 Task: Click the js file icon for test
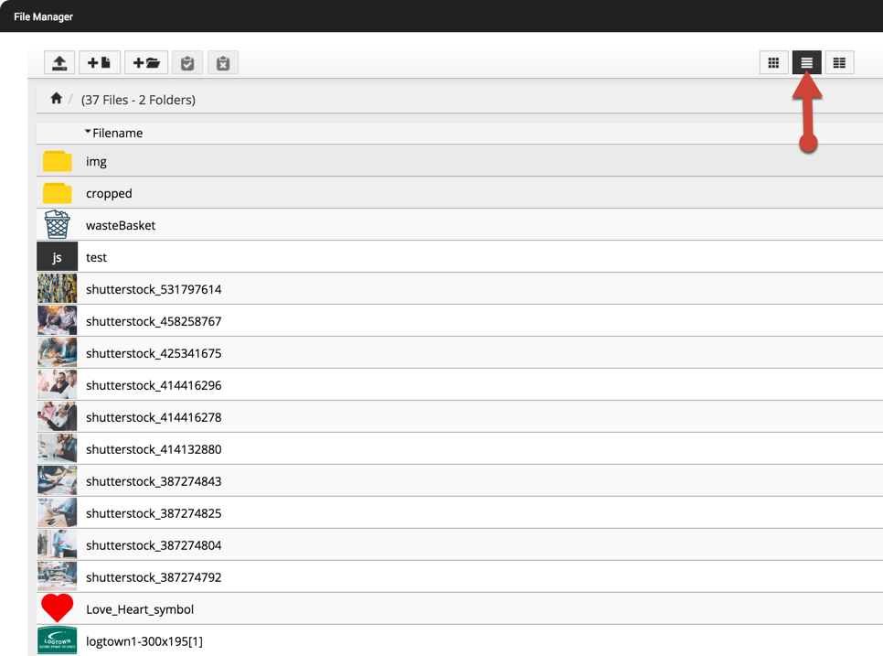58,257
